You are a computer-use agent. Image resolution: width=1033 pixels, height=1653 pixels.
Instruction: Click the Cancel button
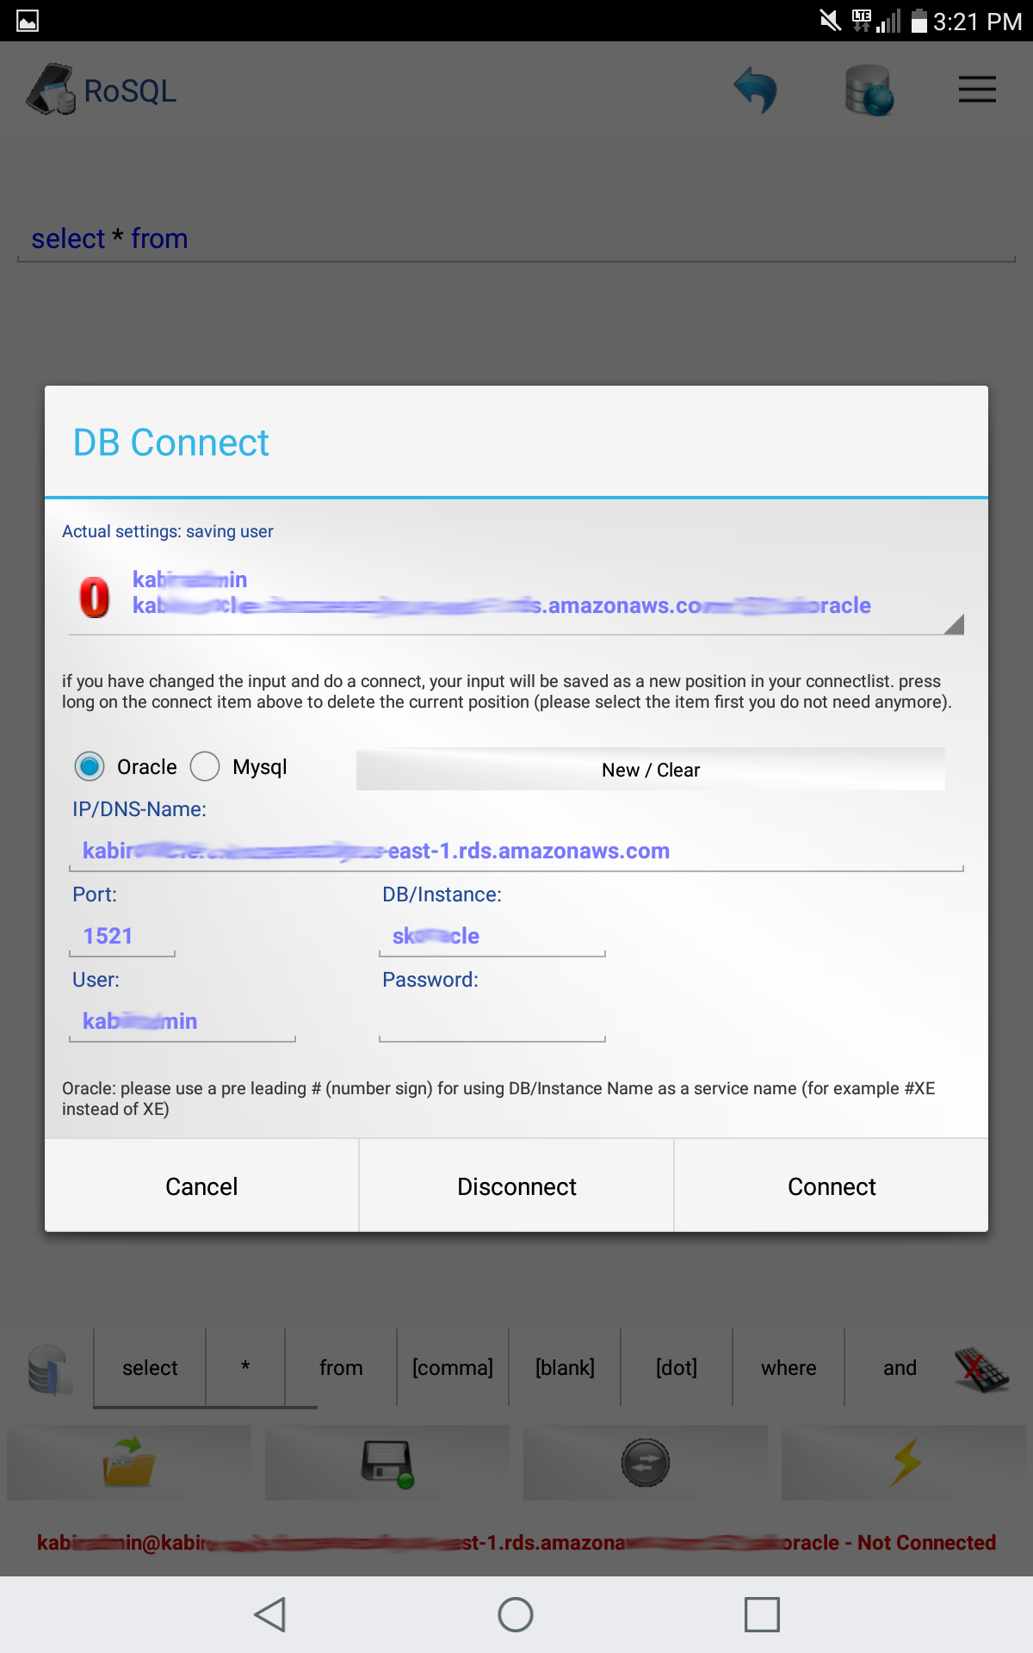201,1186
